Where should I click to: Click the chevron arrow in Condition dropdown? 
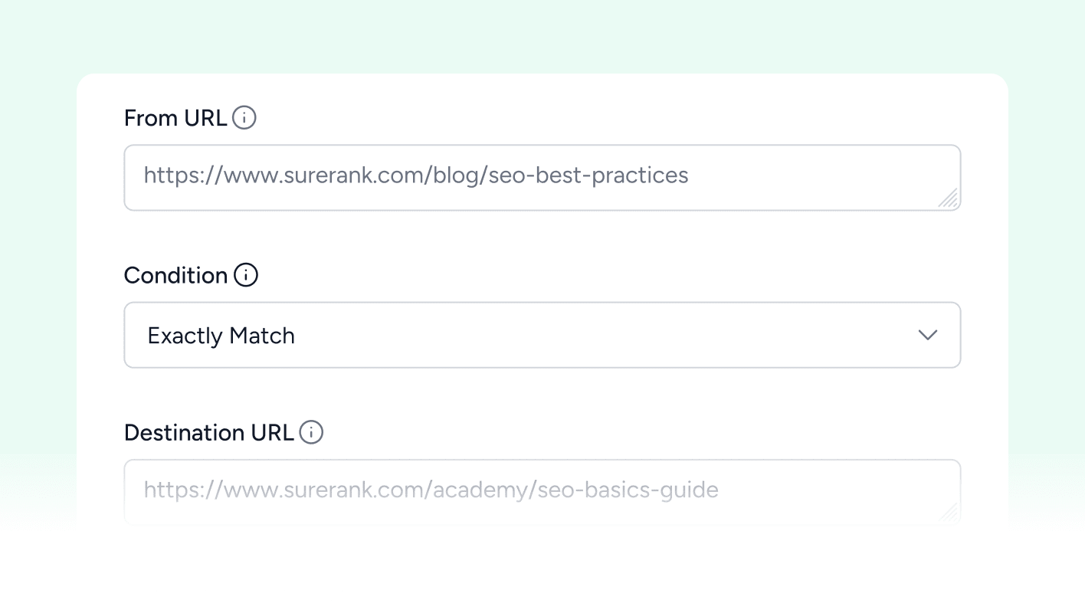coord(927,335)
